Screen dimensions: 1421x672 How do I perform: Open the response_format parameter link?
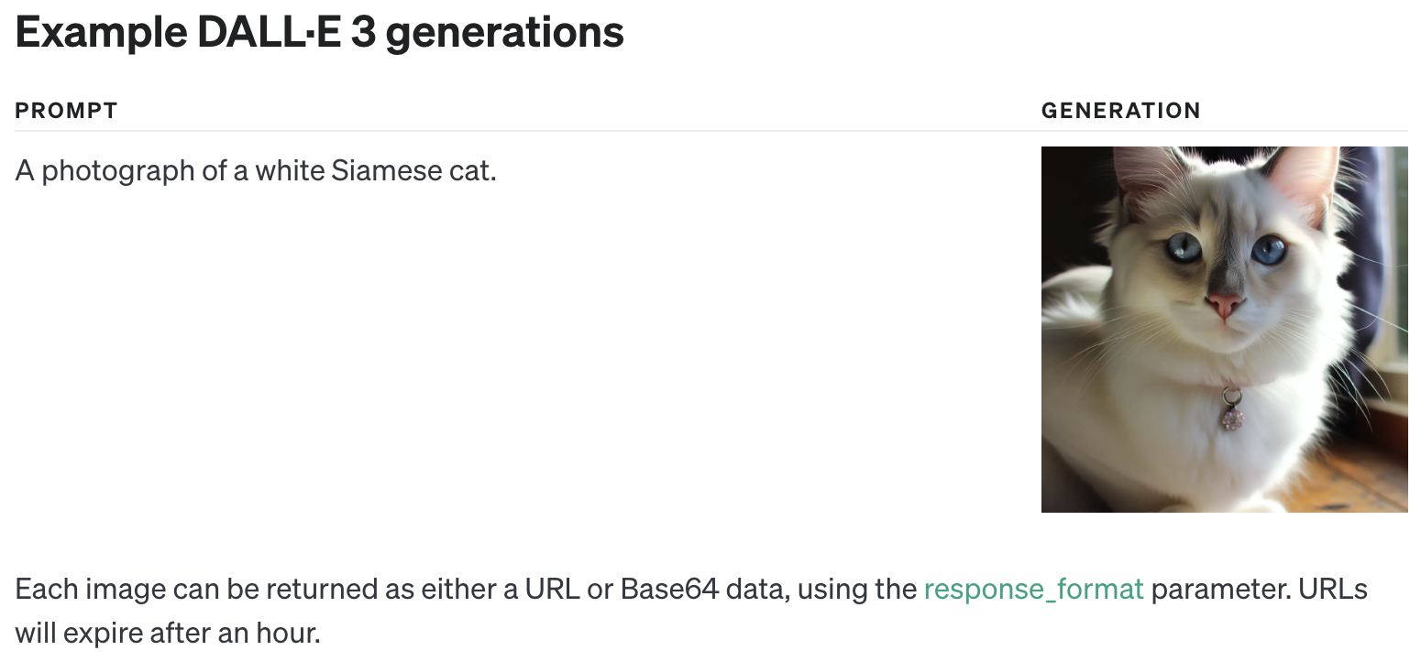point(1033,589)
